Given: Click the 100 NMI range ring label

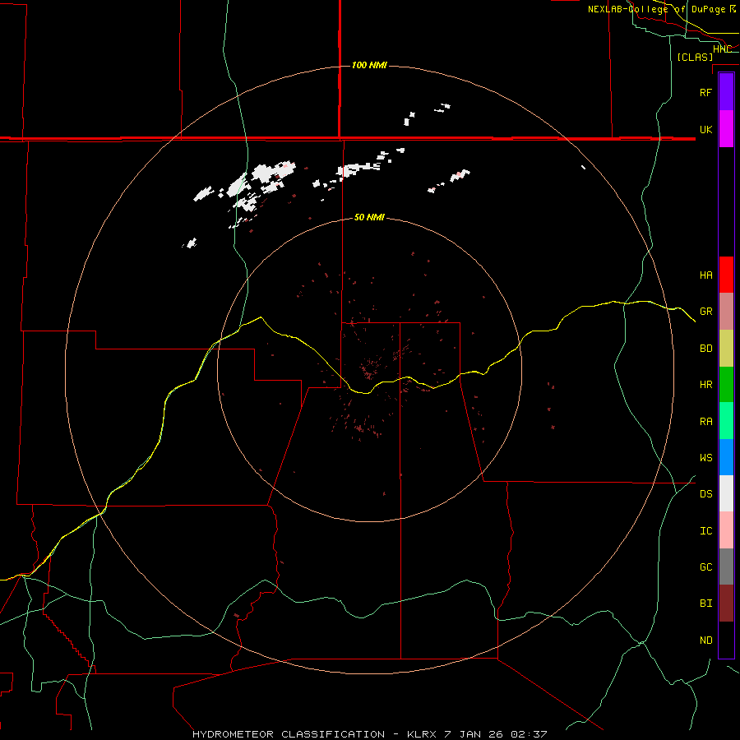Looking at the screenshot, I should coord(369,65).
